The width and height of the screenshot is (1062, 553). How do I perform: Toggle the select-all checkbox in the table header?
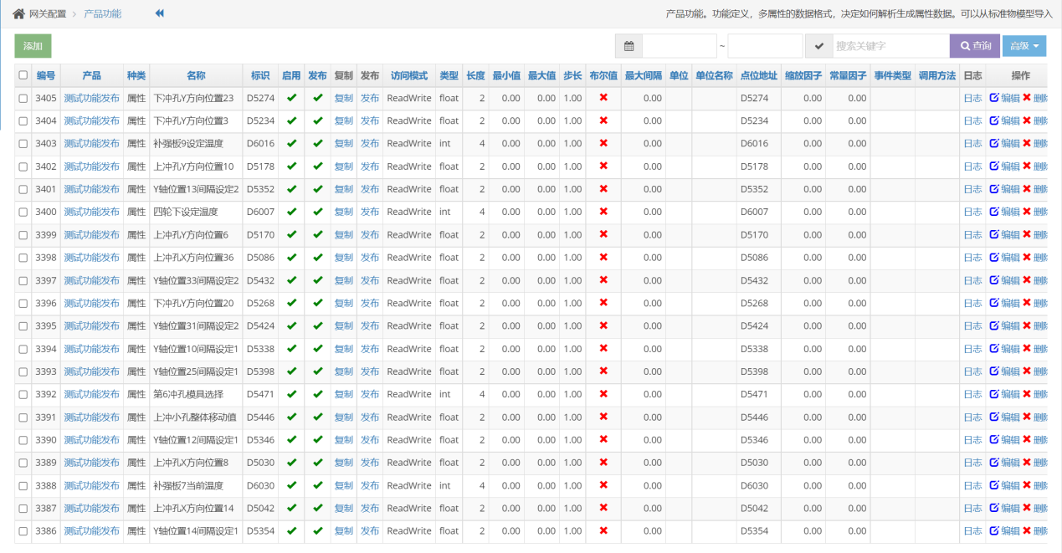pyautogui.click(x=23, y=75)
